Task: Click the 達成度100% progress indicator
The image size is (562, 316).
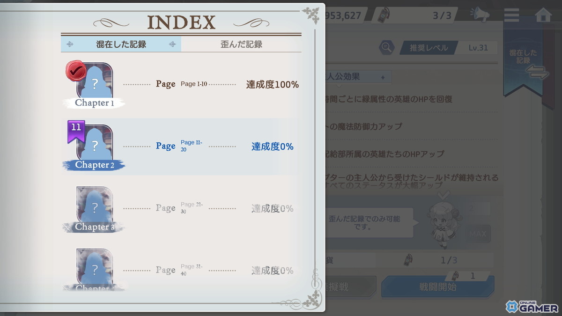Action: (273, 84)
